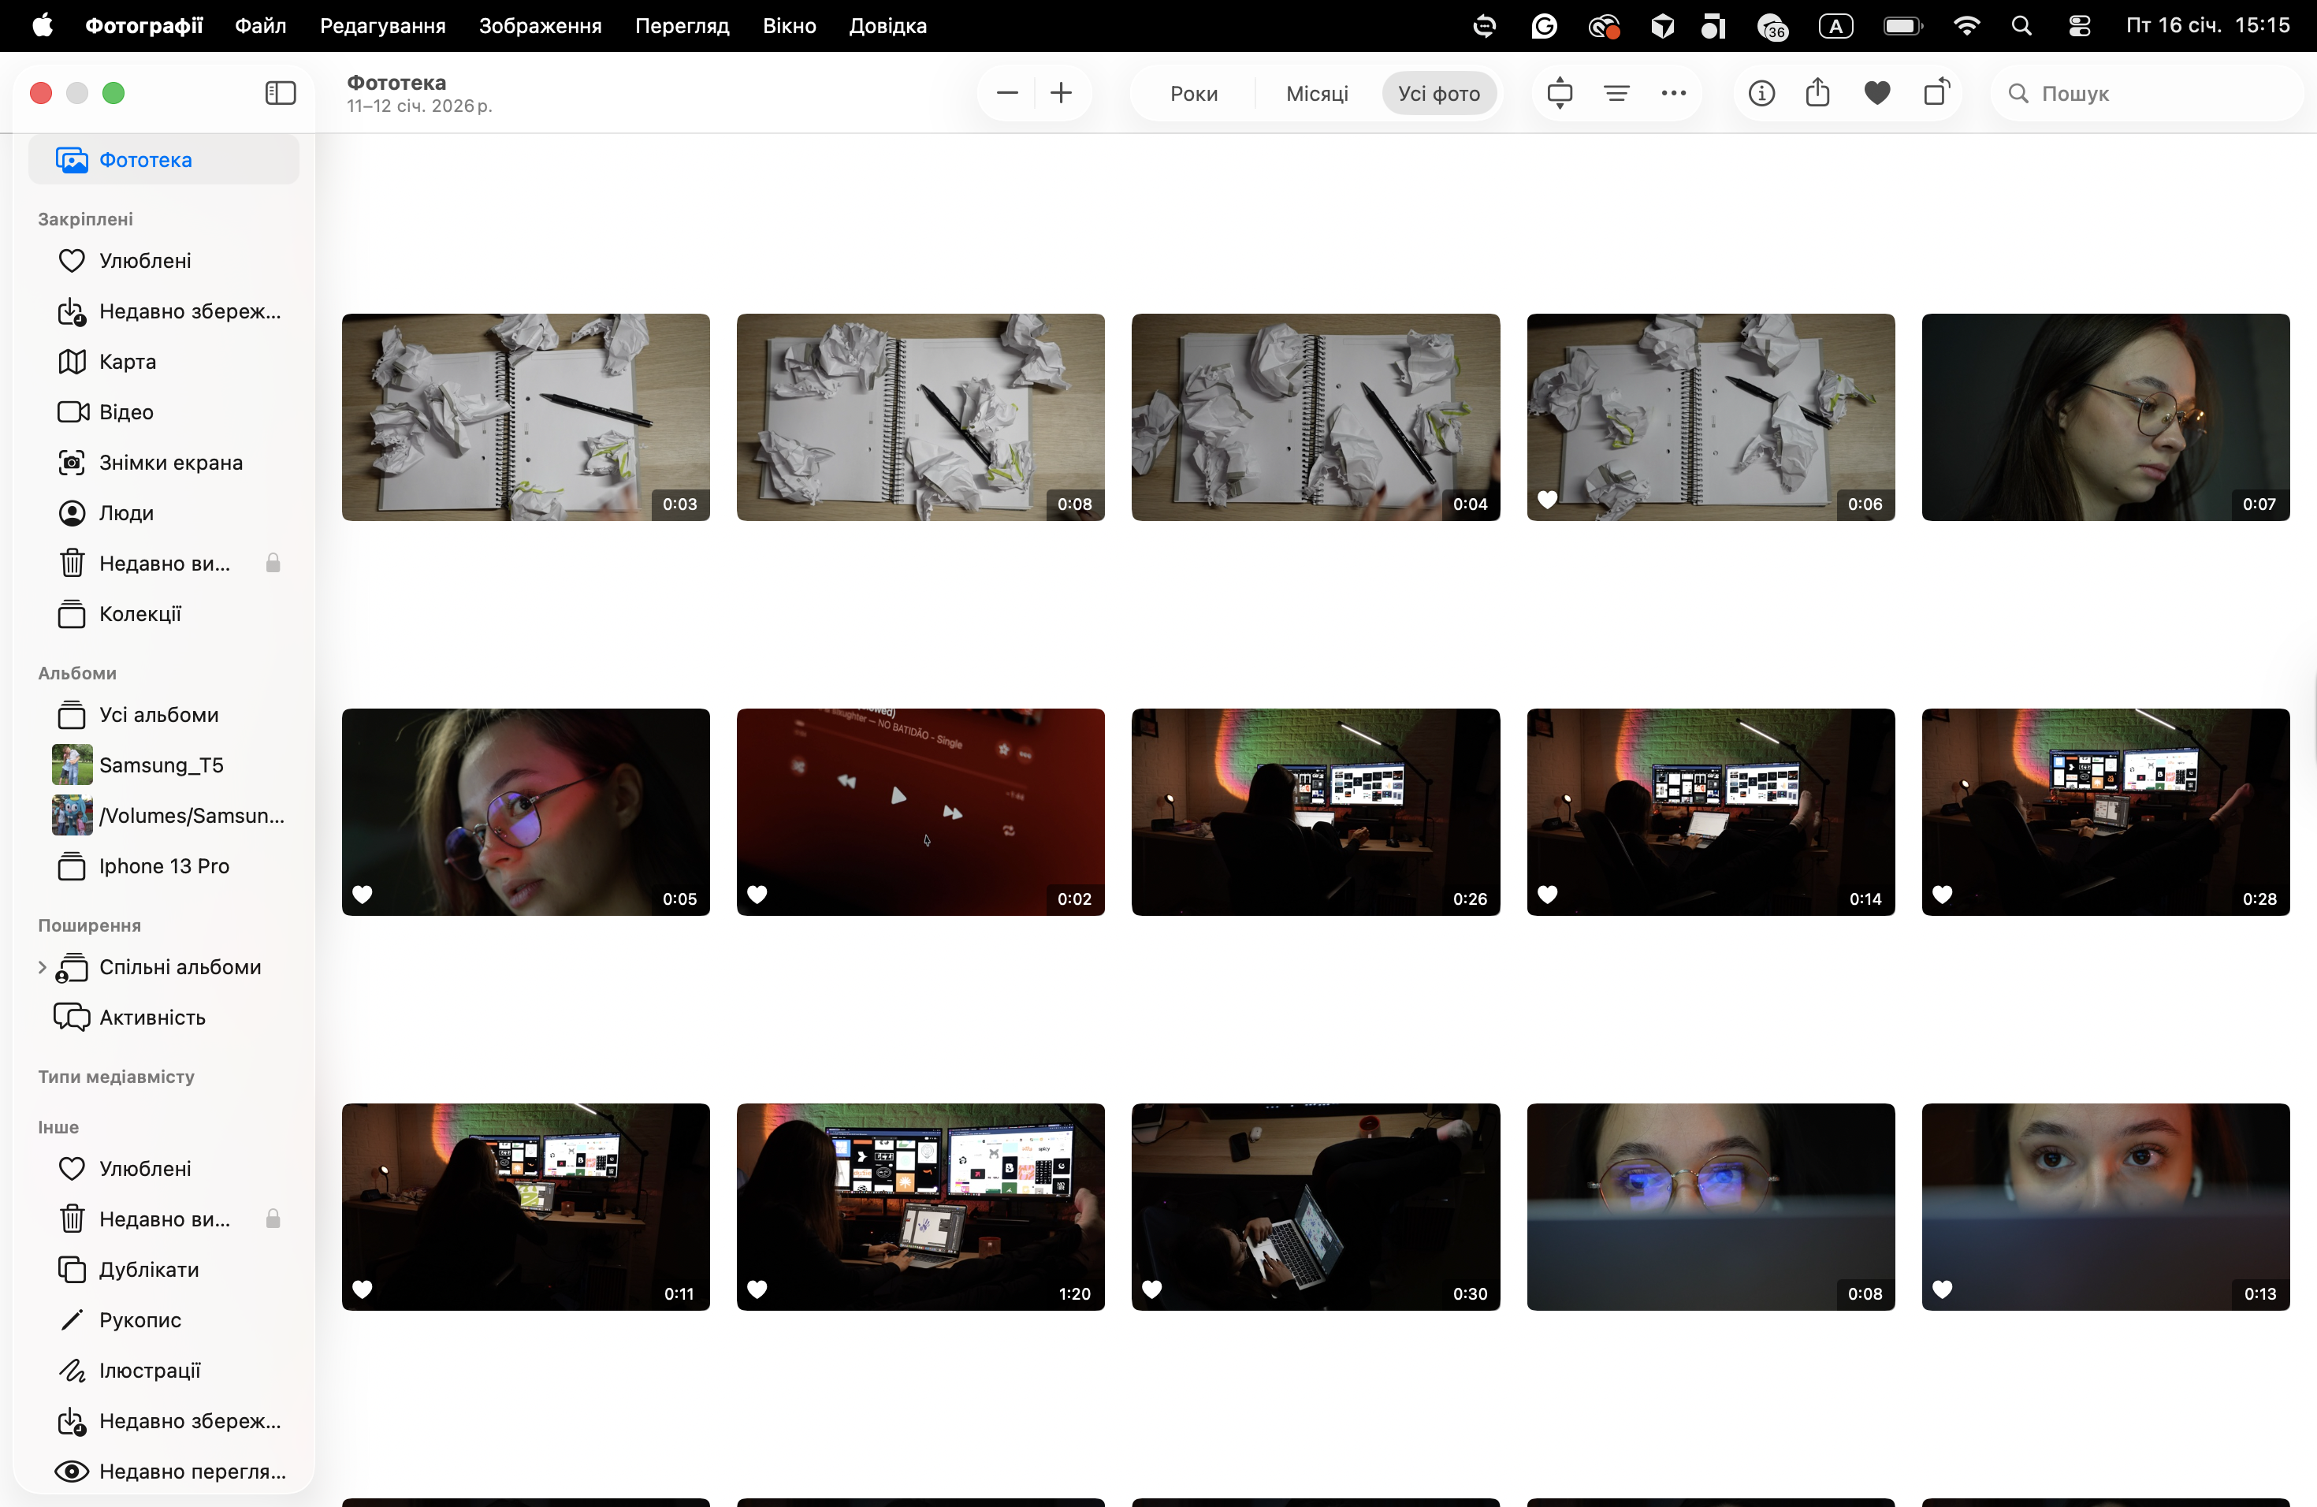Click the thumbnail aspect ratio icon in the toolbar
2317x1507 pixels.
click(x=1560, y=92)
